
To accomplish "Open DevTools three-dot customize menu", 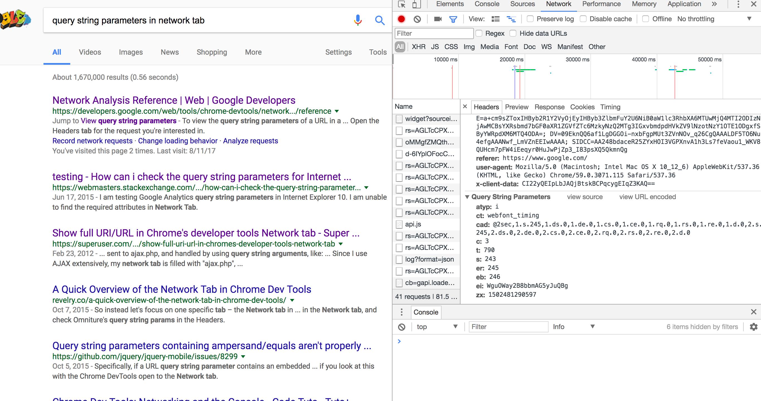I will pos(738,4).
